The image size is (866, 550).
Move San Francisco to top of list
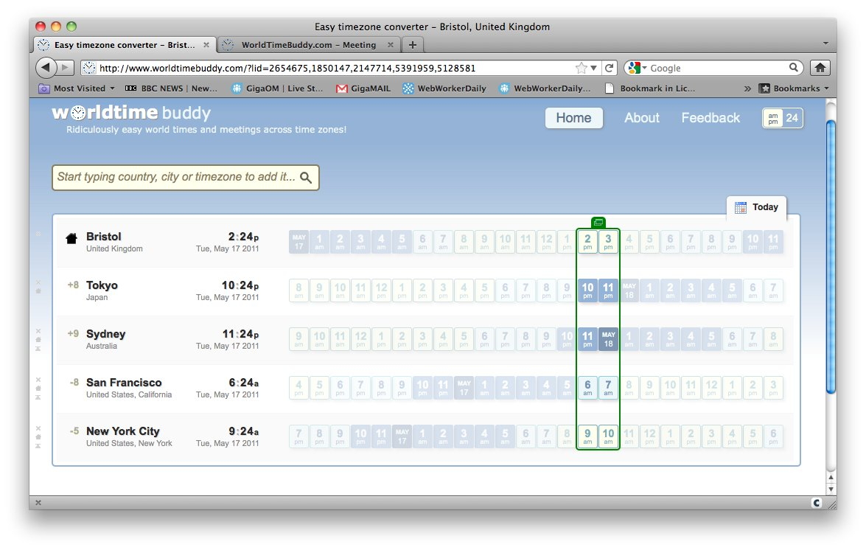38,397
